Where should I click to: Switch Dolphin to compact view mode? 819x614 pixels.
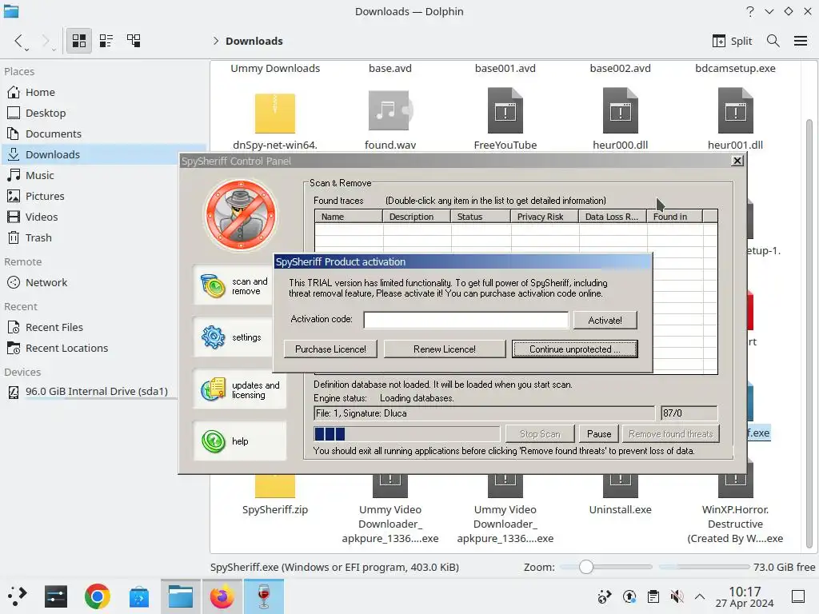pos(106,41)
